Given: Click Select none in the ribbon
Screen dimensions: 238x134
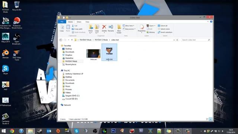Looking at the screenshot, I should 164,29.
